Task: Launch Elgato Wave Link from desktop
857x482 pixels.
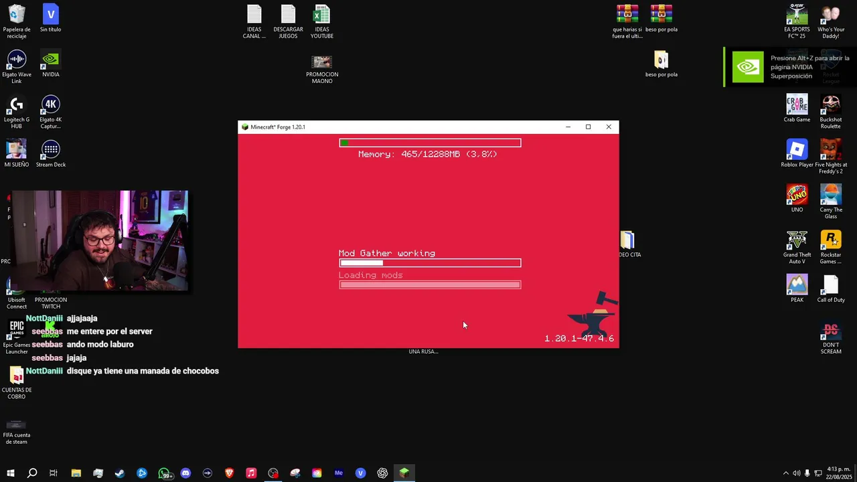Action: 17,67
